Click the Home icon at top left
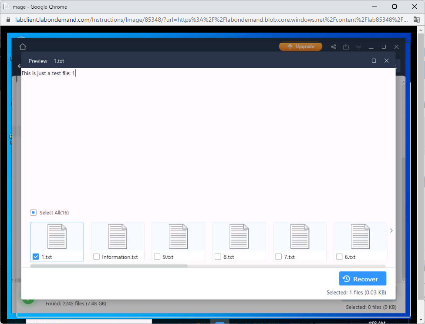 (x=22, y=47)
